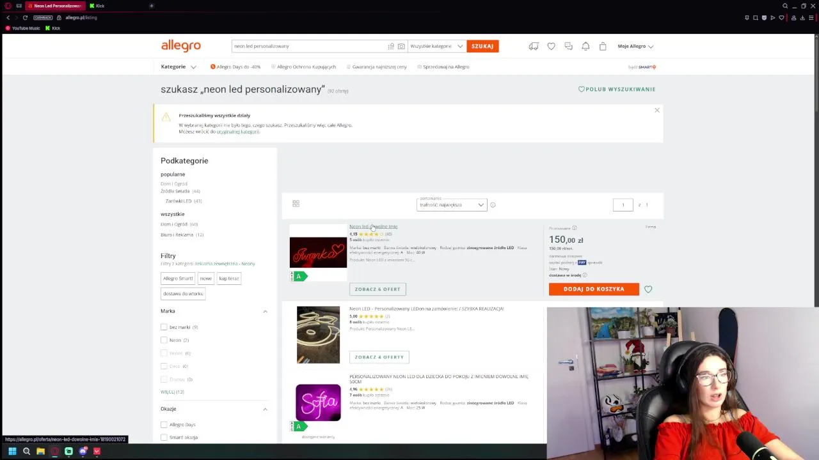Open new browser tab plus icon

tap(152, 6)
